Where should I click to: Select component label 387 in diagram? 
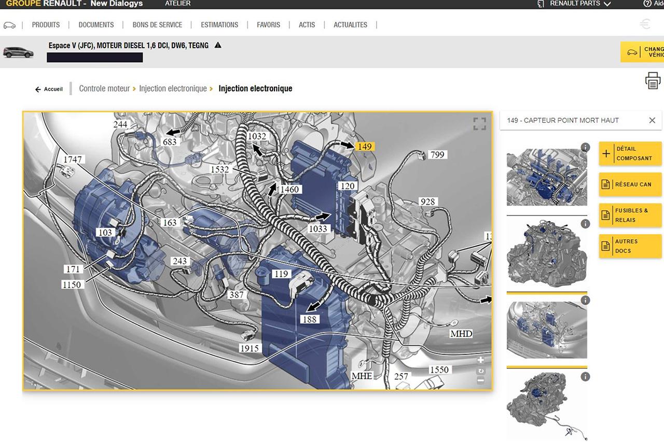[x=236, y=295]
